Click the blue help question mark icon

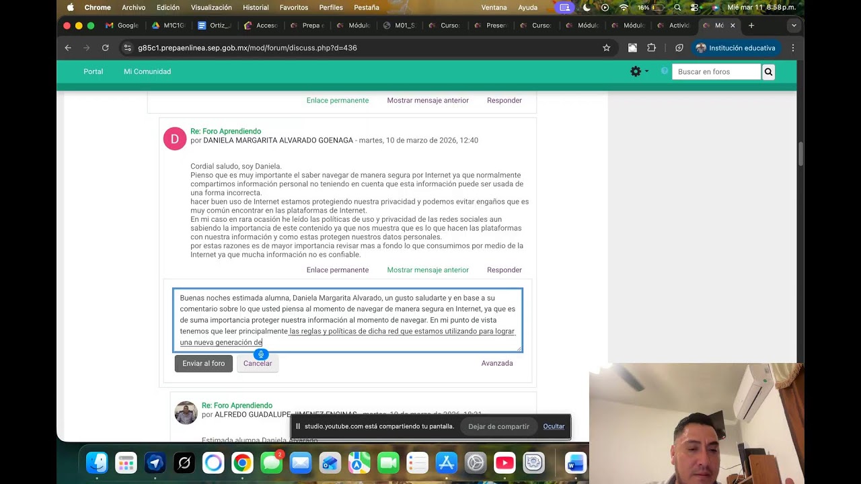click(665, 71)
